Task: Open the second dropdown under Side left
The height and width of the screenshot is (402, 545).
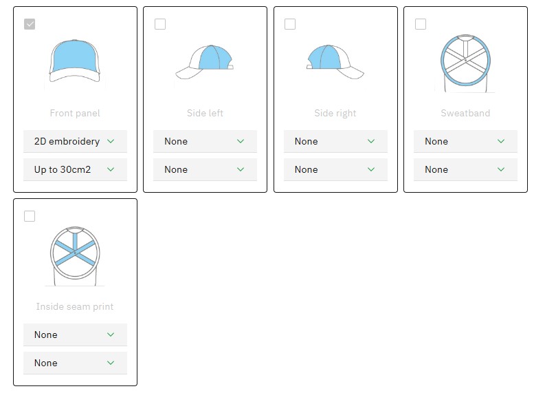Action: pyautogui.click(x=205, y=169)
